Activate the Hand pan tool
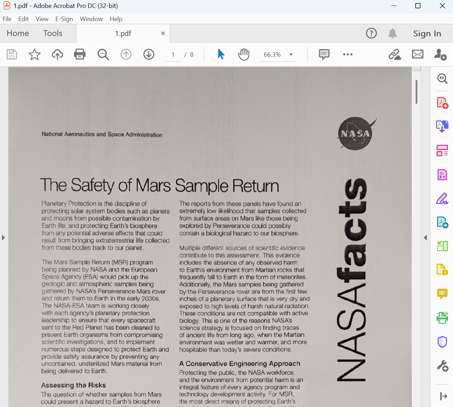 244,54
